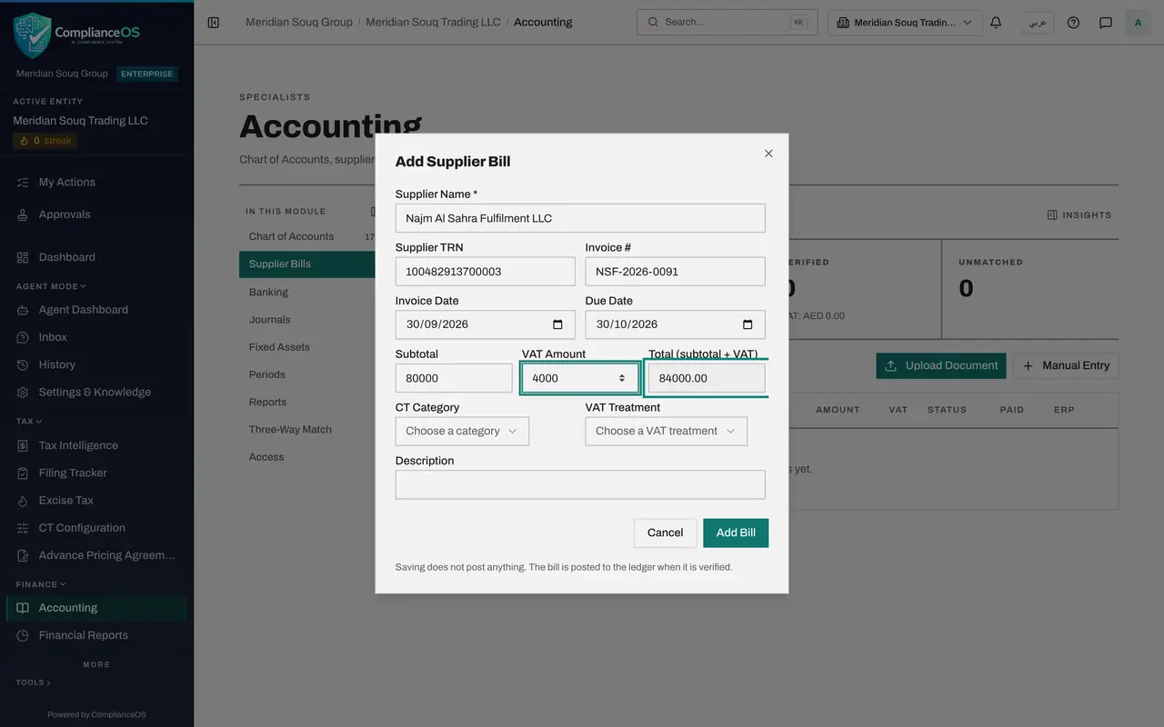This screenshot has width=1164, height=727.
Task: Open the CT Category dropdown
Action: coord(462,431)
